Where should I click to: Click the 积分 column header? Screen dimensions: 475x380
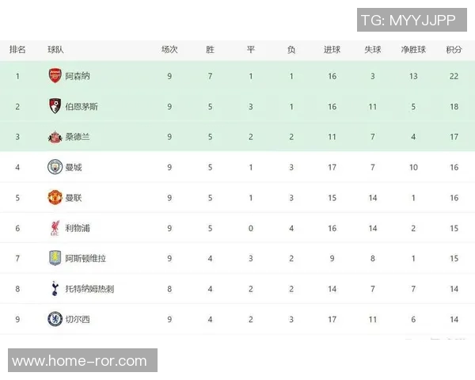point(454,49)
